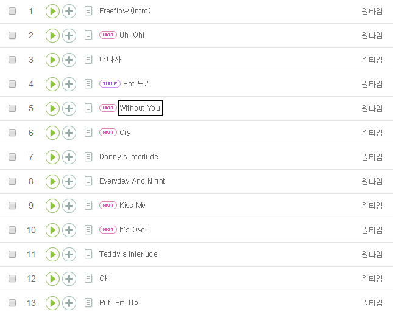View lyrics icon for Hot 뜨거
The height and width of the screenshot is (315, 393).
click(88, 84)
